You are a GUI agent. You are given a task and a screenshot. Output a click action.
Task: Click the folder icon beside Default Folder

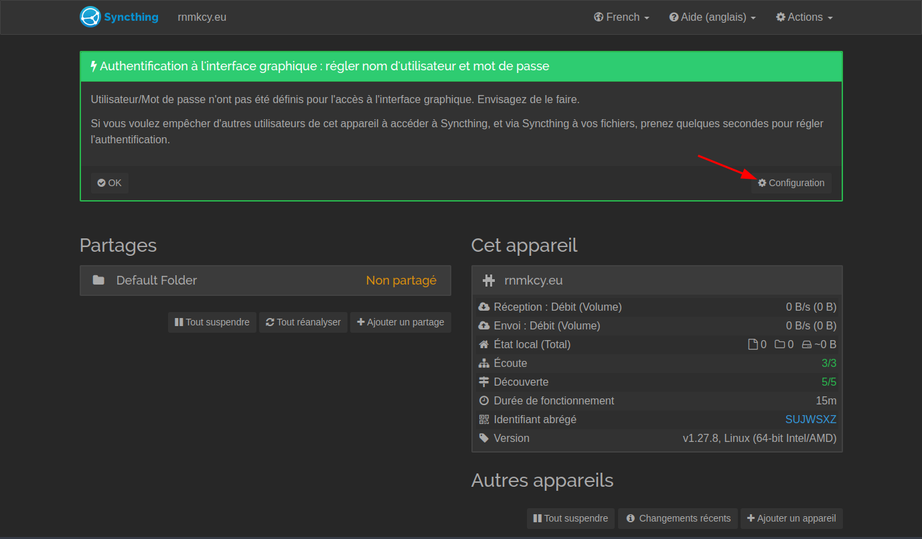[98, 281]
